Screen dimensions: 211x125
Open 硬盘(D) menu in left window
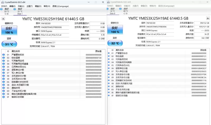click(38, 6)
